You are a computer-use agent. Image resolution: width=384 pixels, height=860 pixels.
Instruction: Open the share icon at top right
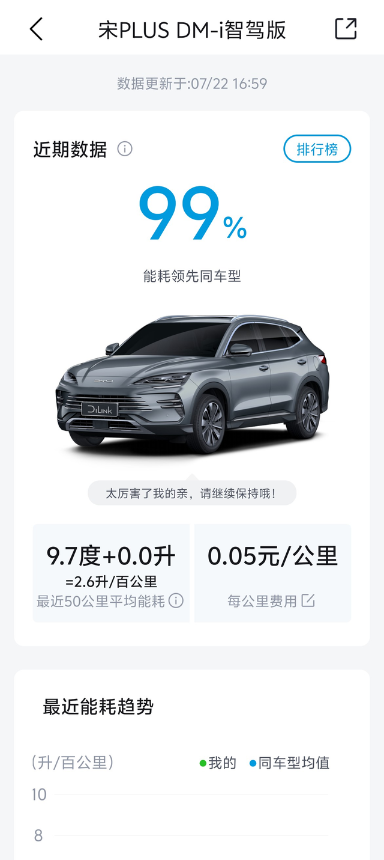click(346, 28)
